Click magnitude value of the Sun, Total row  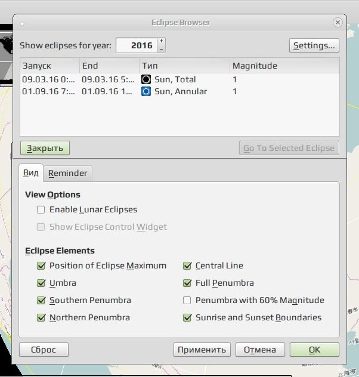tap(235, 79)
